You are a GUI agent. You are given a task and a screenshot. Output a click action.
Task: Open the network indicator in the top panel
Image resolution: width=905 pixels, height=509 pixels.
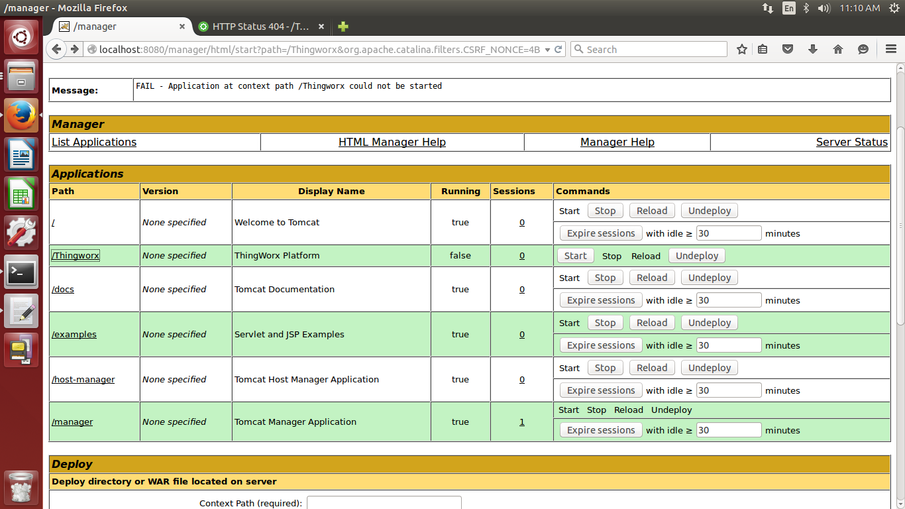coord(768,8)
